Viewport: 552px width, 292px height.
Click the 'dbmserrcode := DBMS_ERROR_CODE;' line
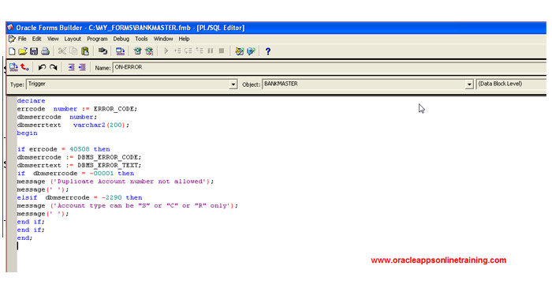point(79,158)
